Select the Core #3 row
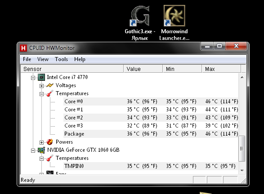Screen dimensions: 264x194 pyautogui.click(x=151, y=126)
